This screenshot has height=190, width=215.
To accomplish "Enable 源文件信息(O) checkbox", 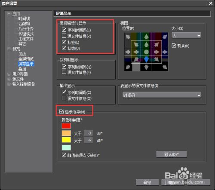I will tap(64, 98).
